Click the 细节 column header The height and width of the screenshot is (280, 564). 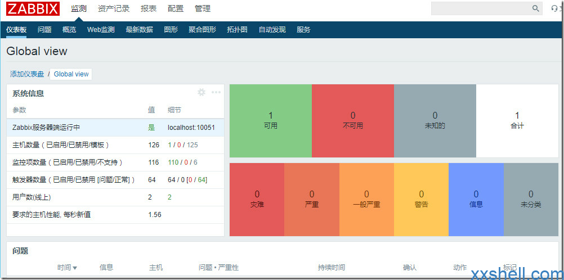(x=174, y=110)
